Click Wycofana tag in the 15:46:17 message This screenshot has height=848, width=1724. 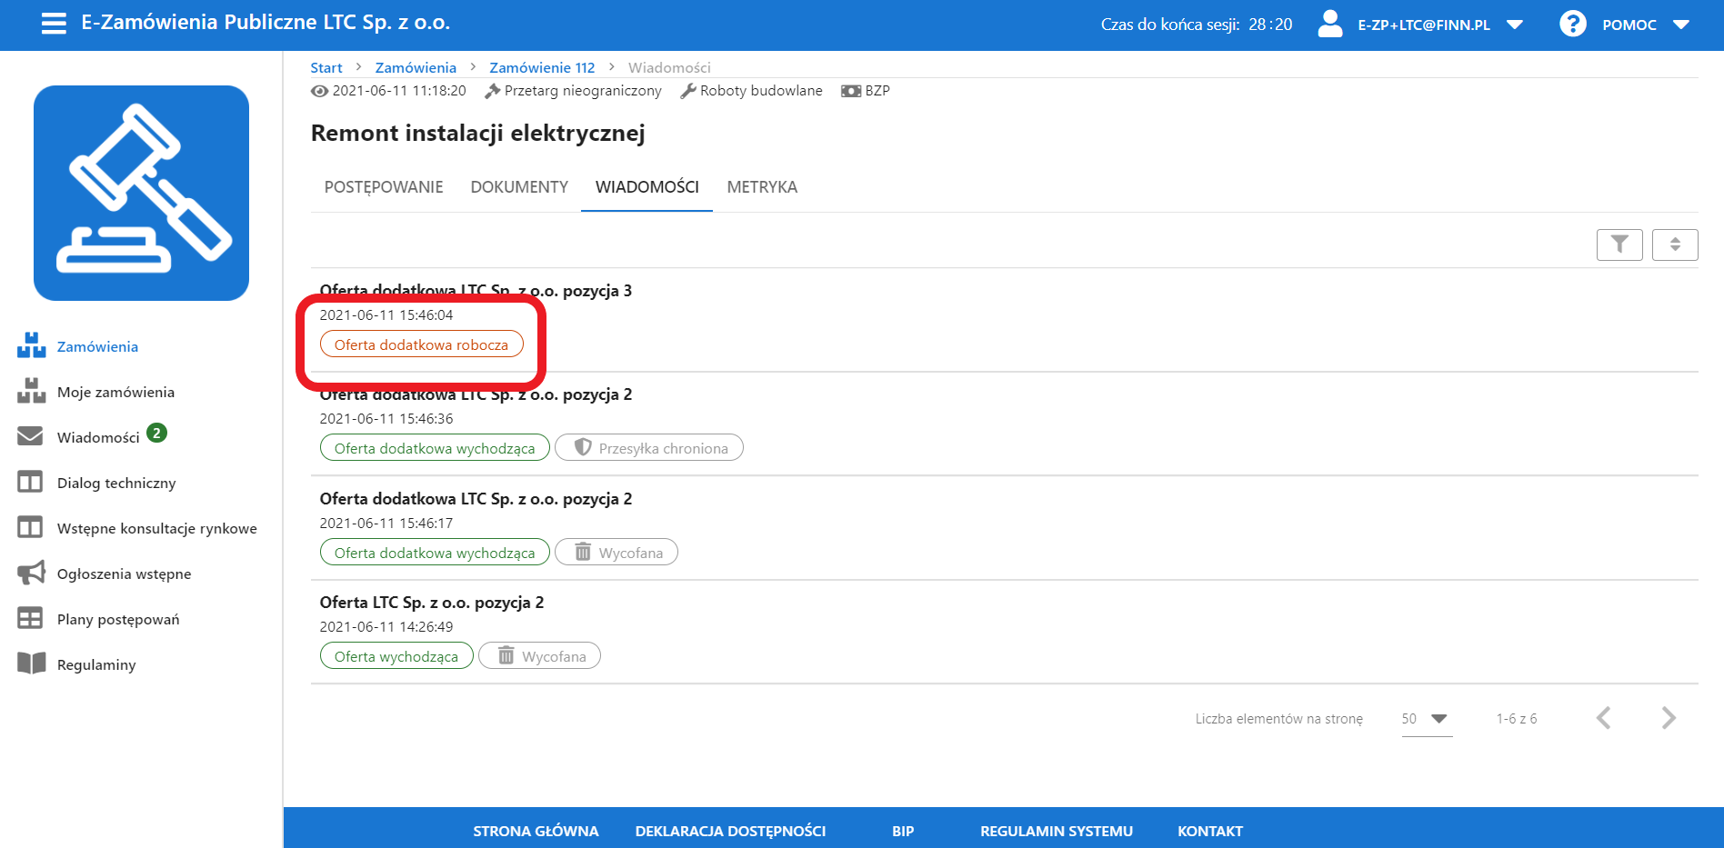(616, 553)
